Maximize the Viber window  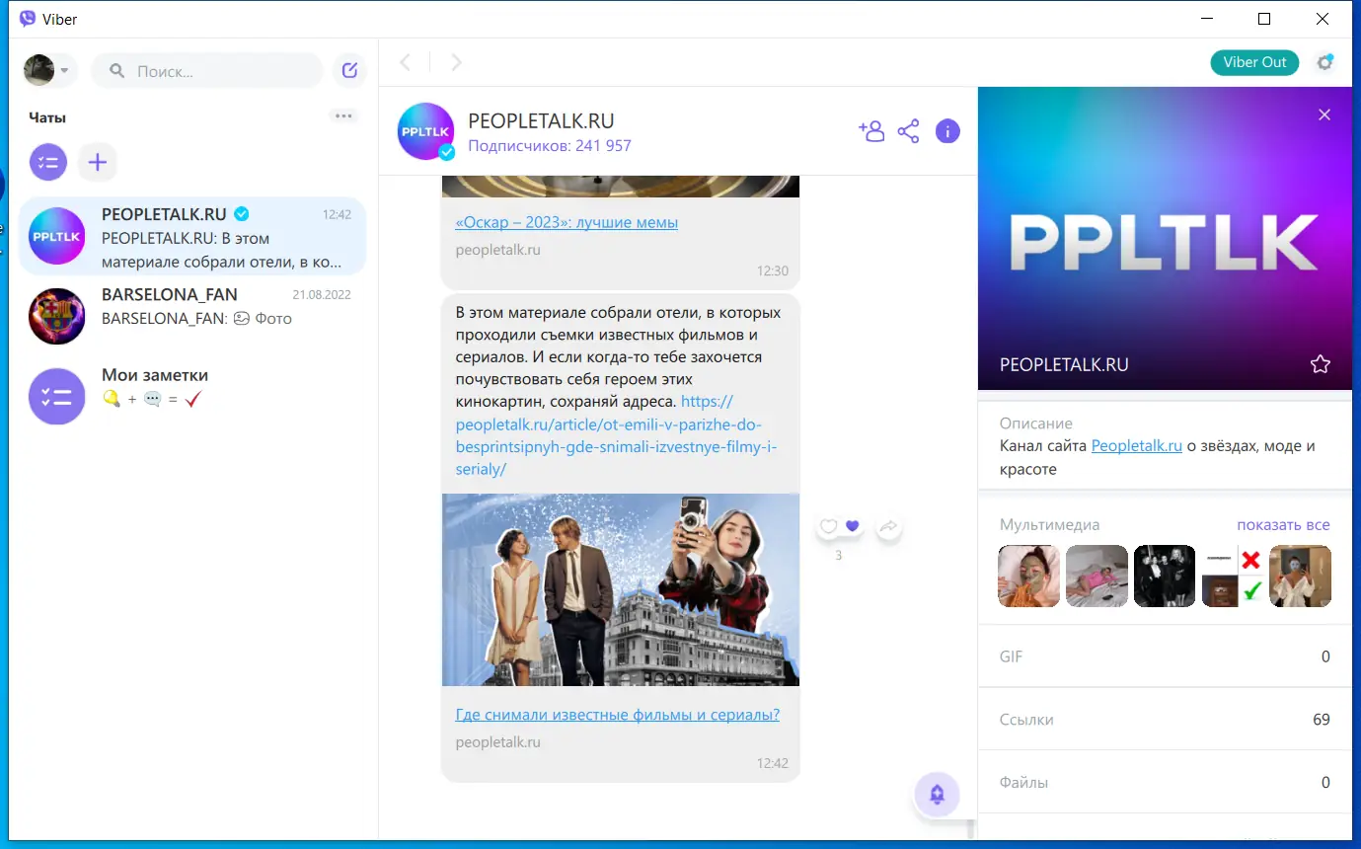coord(1264,19)
